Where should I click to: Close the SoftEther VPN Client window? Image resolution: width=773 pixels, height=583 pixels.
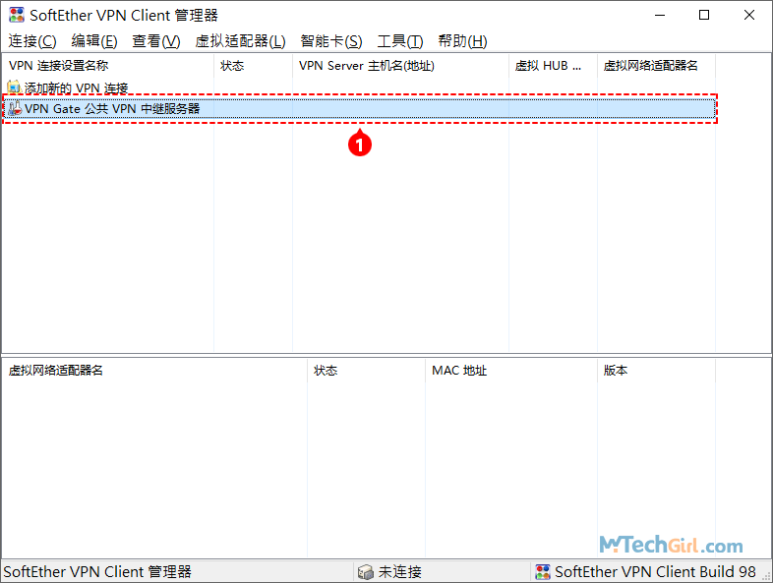[x=748, y=16]
